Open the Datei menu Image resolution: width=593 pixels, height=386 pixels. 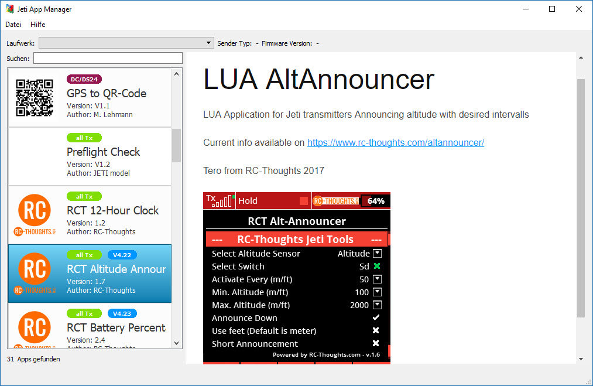[x=13, y=24]
